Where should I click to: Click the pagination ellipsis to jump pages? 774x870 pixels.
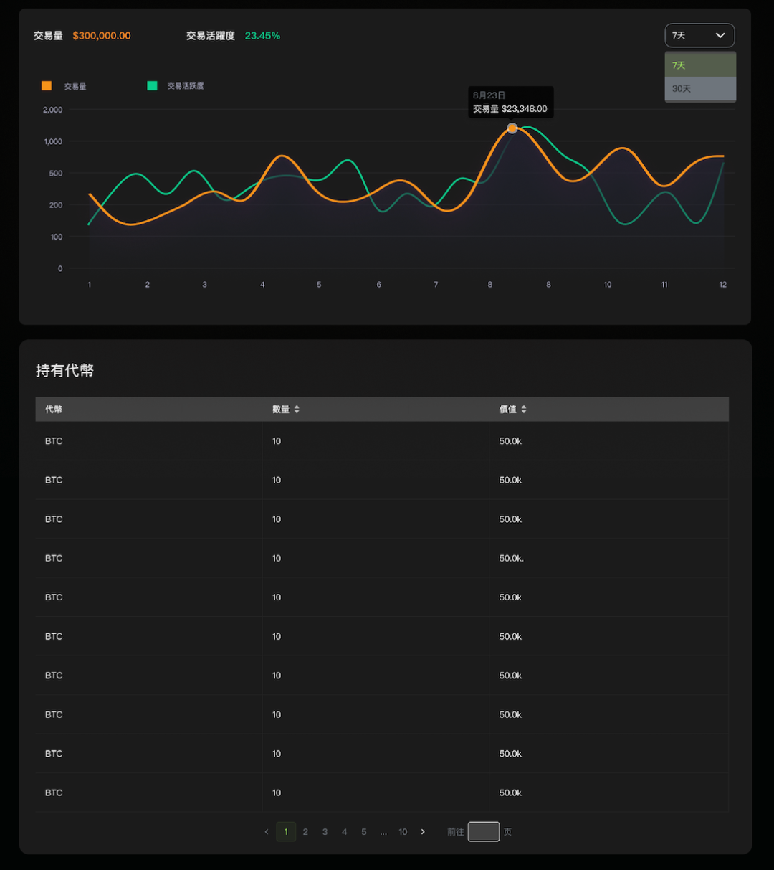[x=383, y=832]
